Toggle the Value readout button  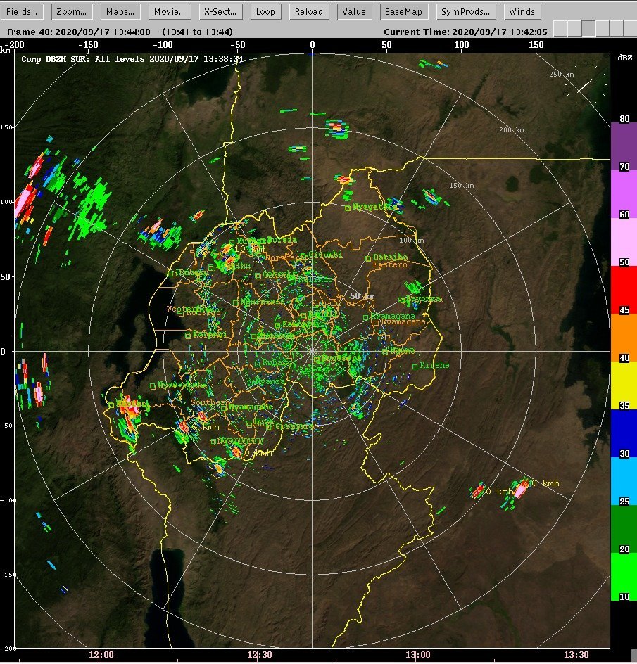click(354, 11)
